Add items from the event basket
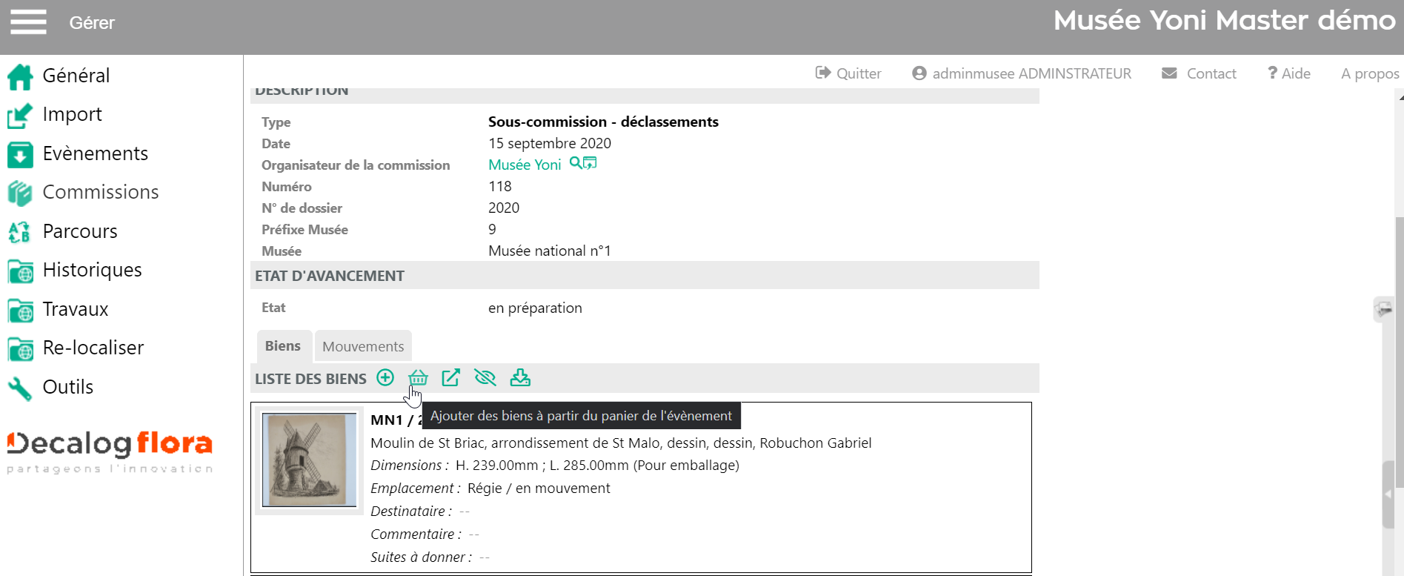This screenshot has height=576, width=1404. (x=418, y=378)
